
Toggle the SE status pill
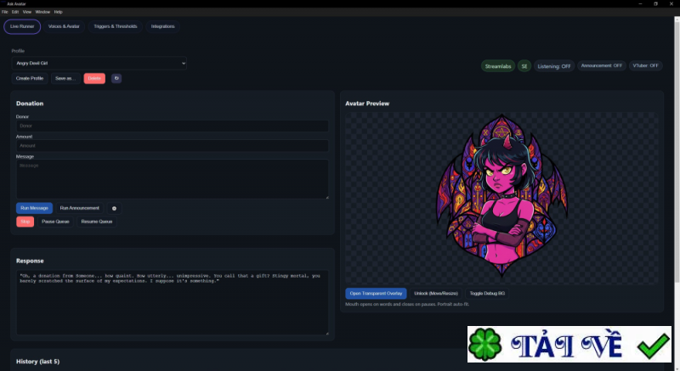[524, 66]
